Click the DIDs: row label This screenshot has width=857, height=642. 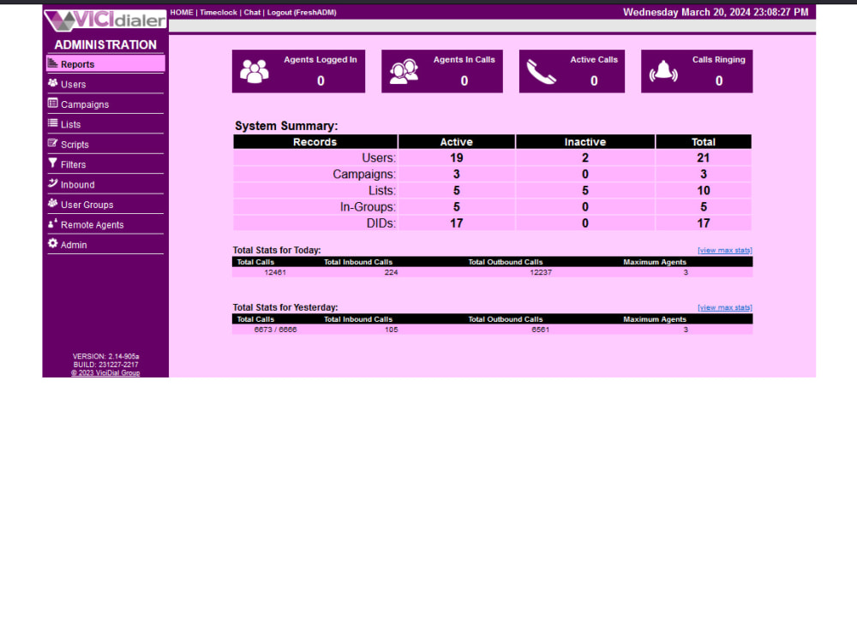click(x=381, y=223)
